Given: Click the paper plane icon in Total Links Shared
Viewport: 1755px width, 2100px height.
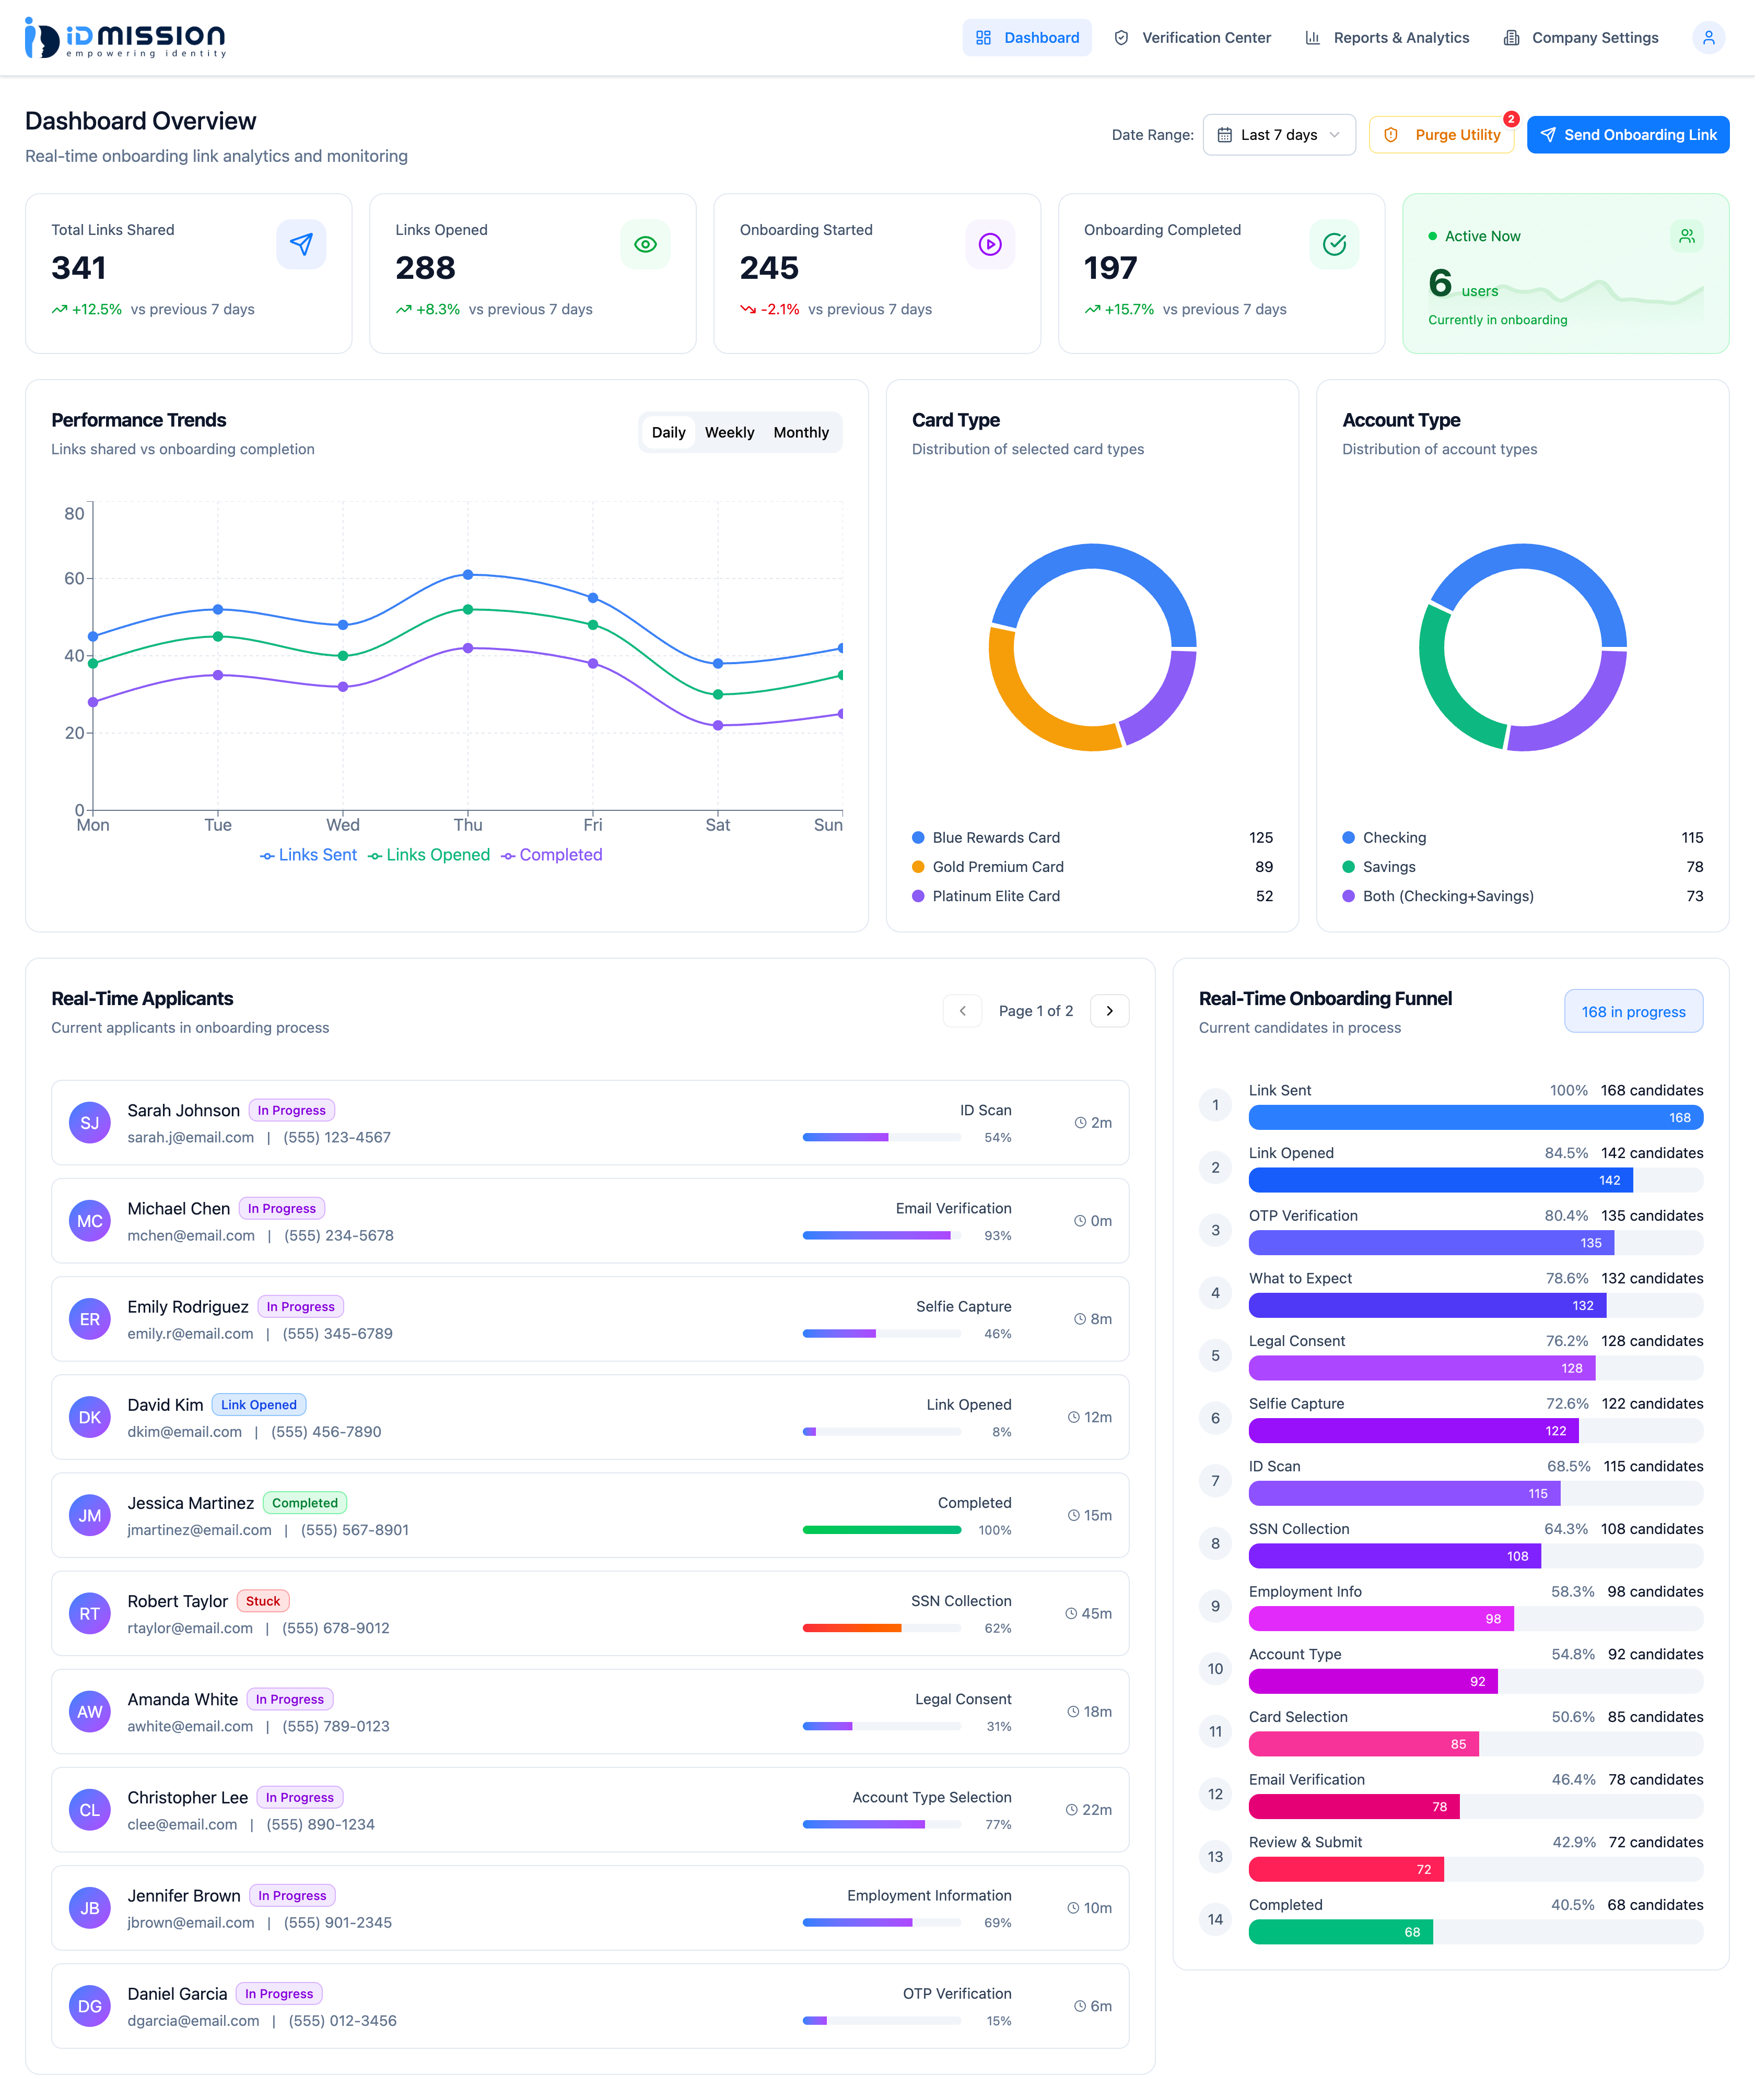Looking at the screenshot, I should [301, 244].
